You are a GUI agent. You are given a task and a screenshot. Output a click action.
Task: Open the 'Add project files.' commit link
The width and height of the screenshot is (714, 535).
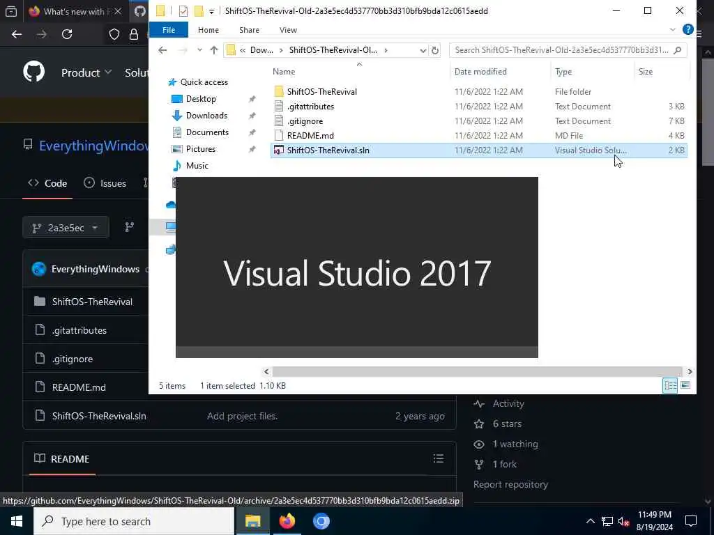click(x=242, y=416)
